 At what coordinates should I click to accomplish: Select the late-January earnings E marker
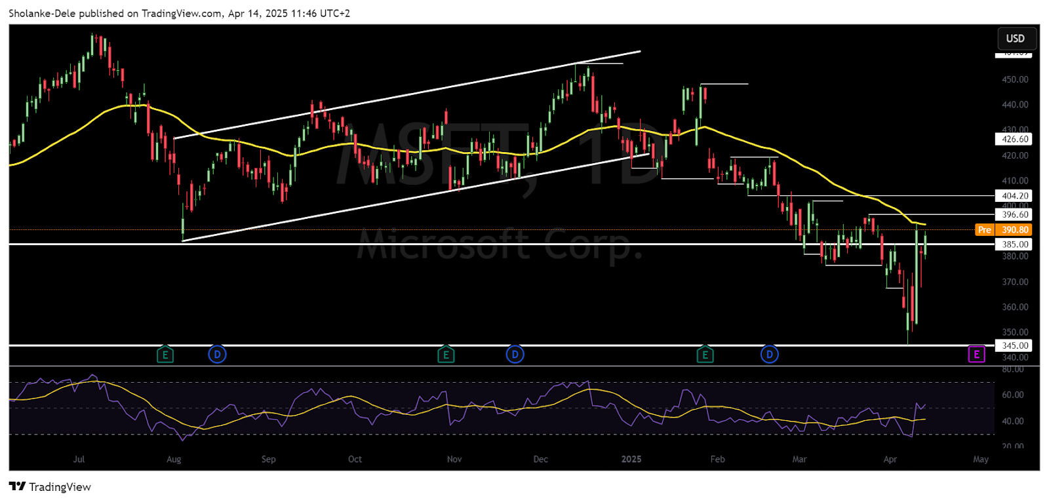(x=705, y=355)
